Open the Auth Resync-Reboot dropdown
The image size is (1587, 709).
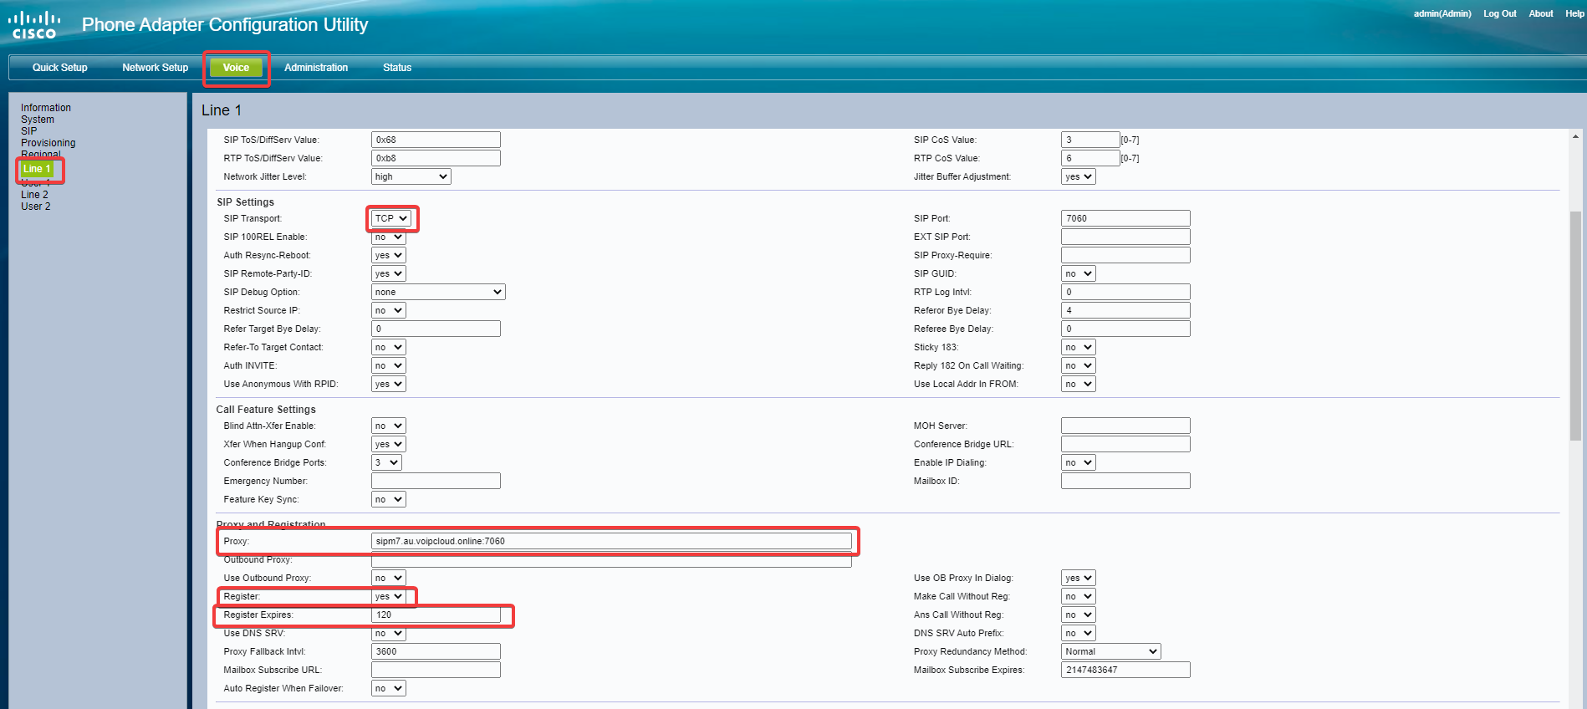[388, 255]
